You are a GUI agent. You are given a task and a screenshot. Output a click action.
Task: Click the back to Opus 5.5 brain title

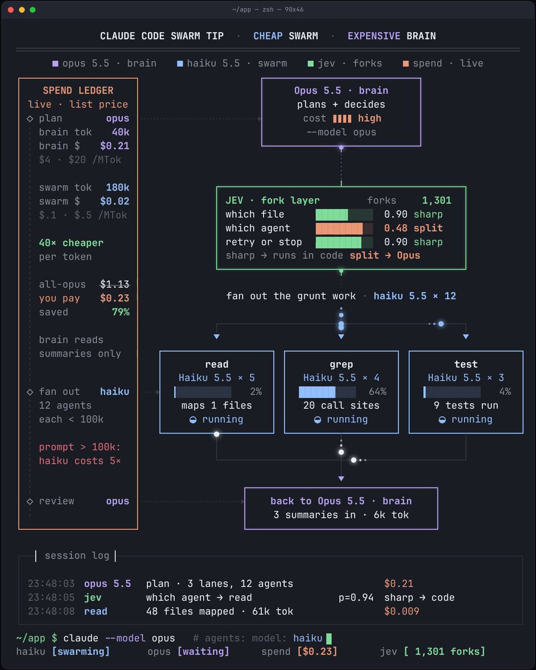(341, 501)
